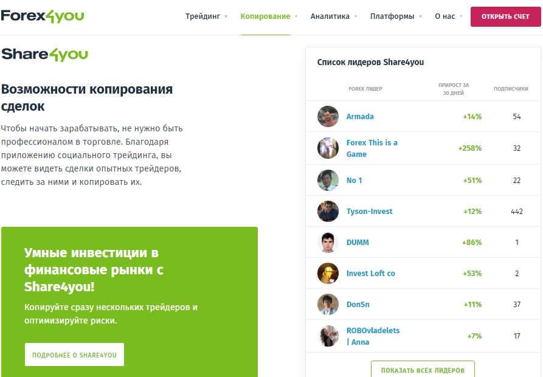This screenshot has width=543, height=377.
Task: Click Invest Loft co avatar icon
Action: [328, 273]
